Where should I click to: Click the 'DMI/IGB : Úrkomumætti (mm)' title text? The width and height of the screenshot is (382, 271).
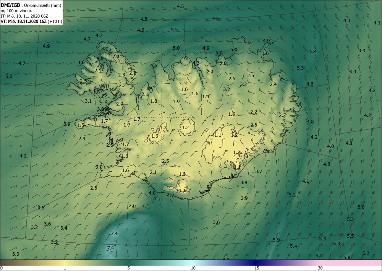[x=31, y=5]
